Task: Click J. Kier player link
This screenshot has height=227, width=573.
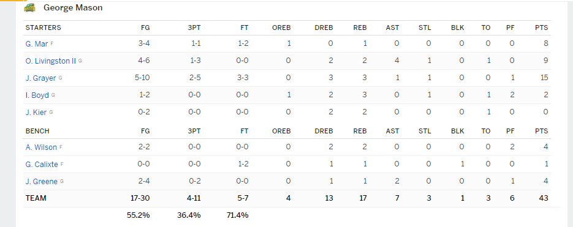Action: (x=36, y=113)
